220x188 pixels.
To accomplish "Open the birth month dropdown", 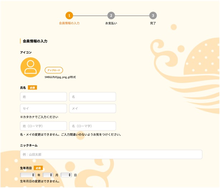I will click(48, 175).
